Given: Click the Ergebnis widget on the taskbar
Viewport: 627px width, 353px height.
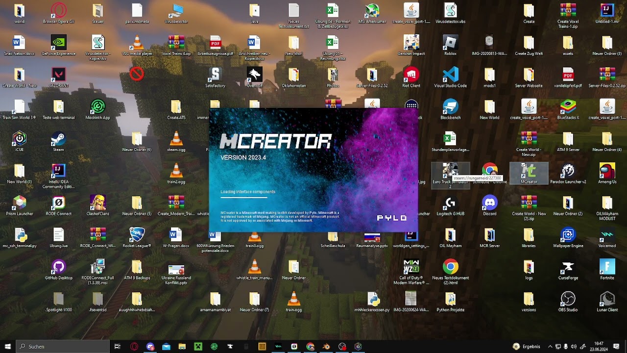Looking at the screenshot, I should point(527,347).
